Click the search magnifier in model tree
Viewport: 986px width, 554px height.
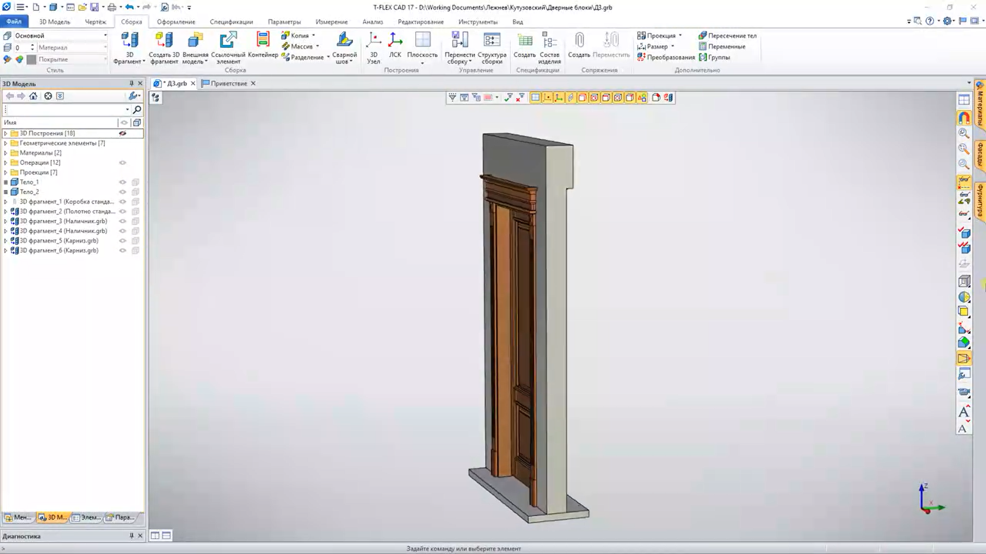tap(137, 109)
